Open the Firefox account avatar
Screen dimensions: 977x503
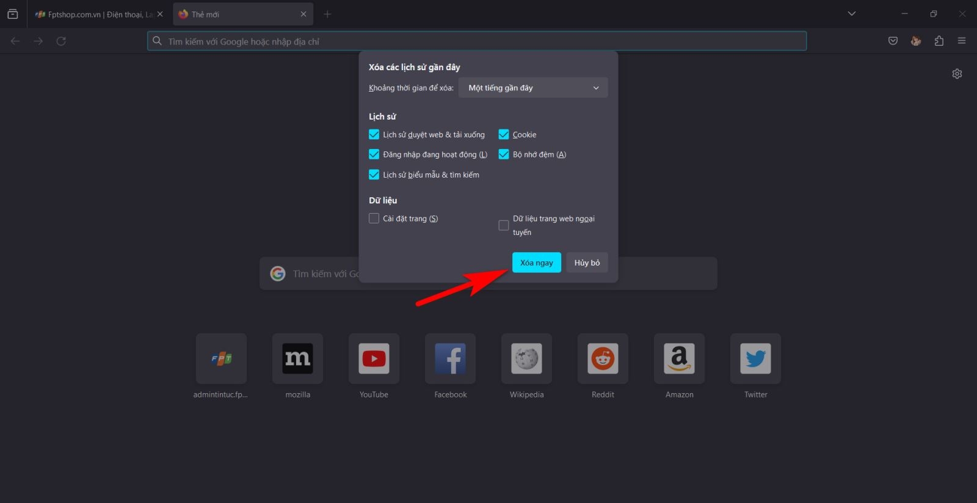[916, 41]
